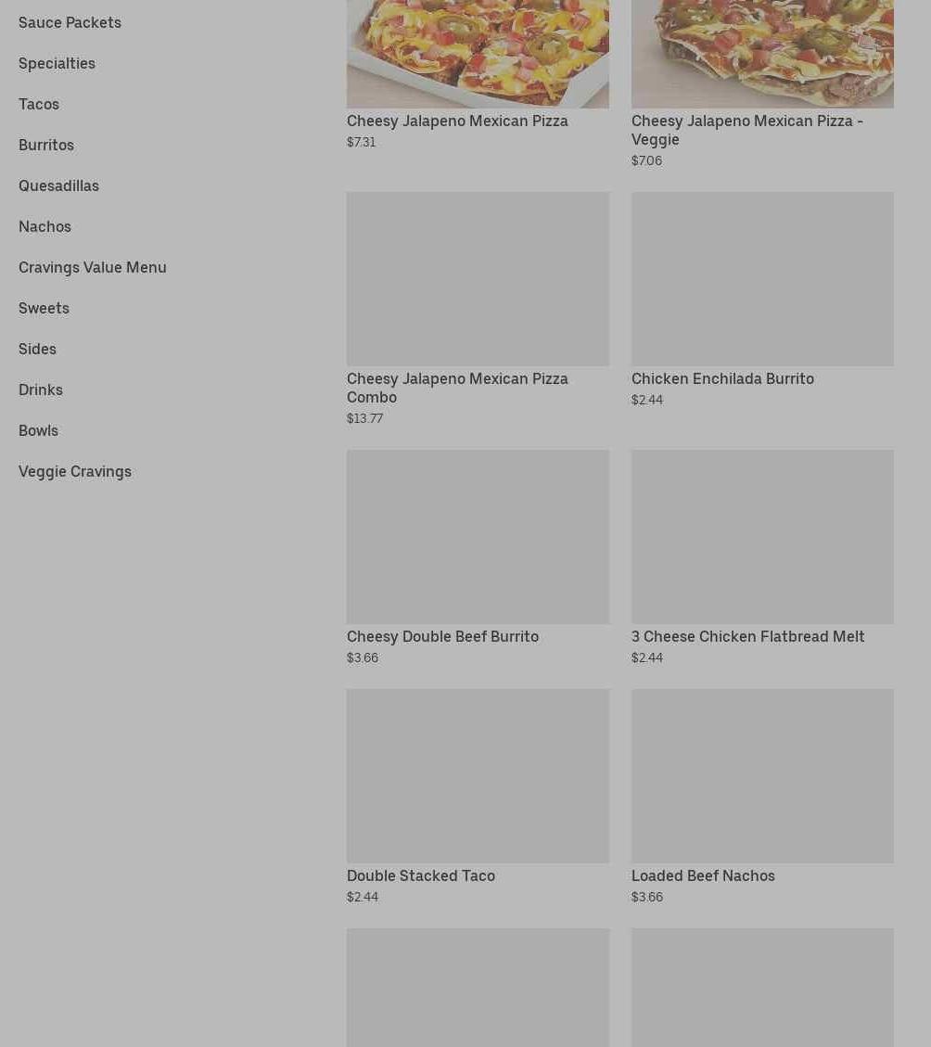Open the Chicken Enchilada Burrito item
This screenshot has width=931, height=1047.
point(762,300)
